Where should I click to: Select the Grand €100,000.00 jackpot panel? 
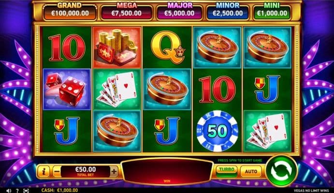70,12
